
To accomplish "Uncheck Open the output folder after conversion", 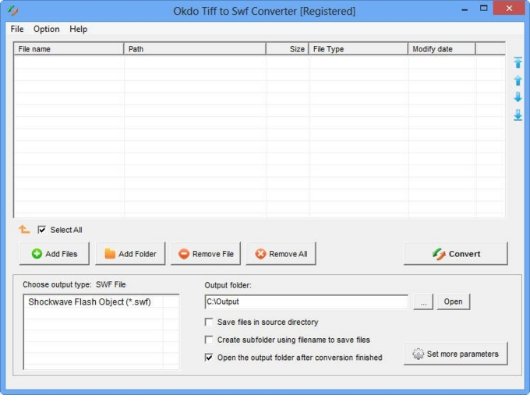I will (x=209, y=358).
